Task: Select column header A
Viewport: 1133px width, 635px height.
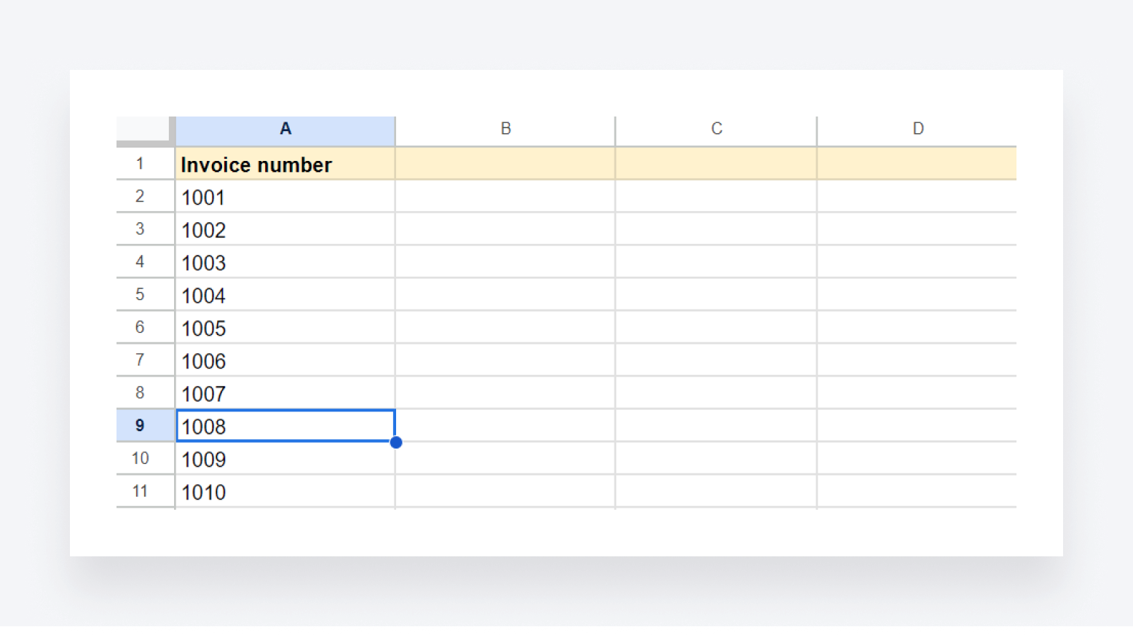Action: click(285, 129)
